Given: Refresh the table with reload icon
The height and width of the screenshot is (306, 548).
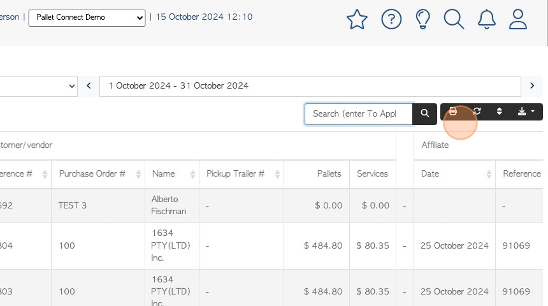Looking at the screenshot, I should [x=477, y=112].
